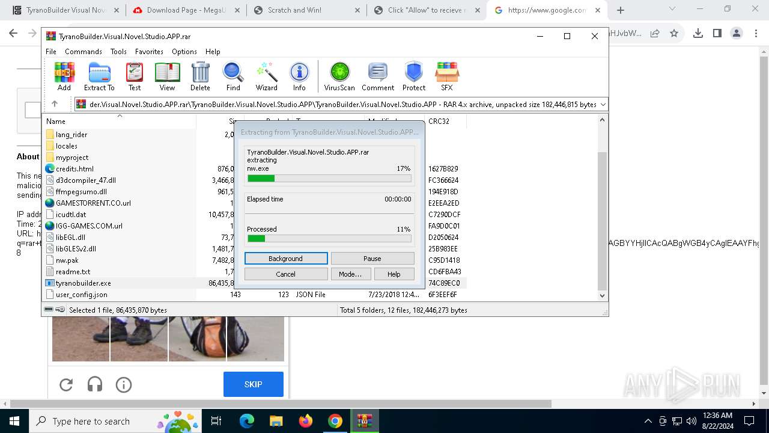Open the Info toolbar icon
This screenshot has width=769, height=433.
tap(299, 76)
